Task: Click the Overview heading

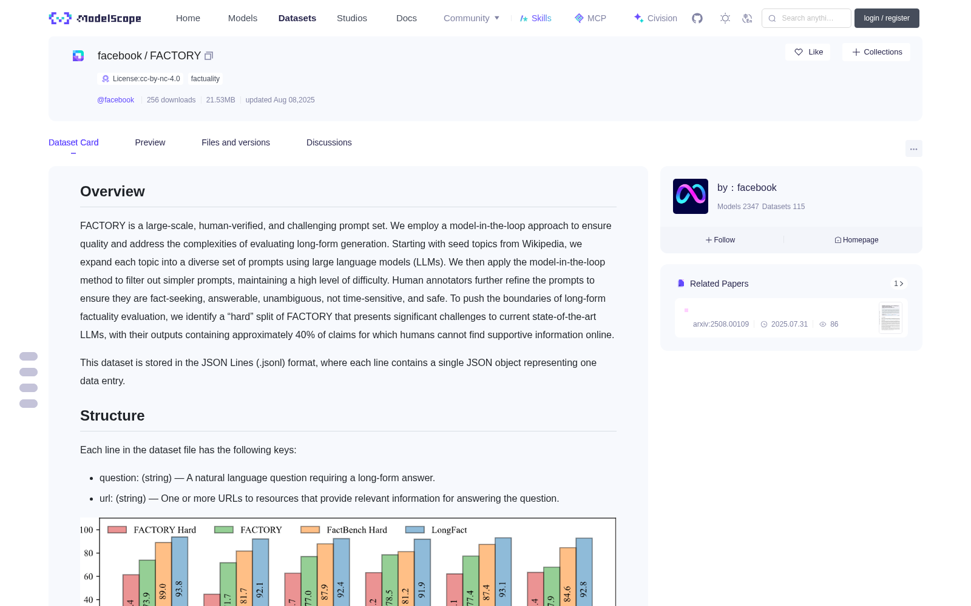Action: pyautogui.click(x=112, y=191)
